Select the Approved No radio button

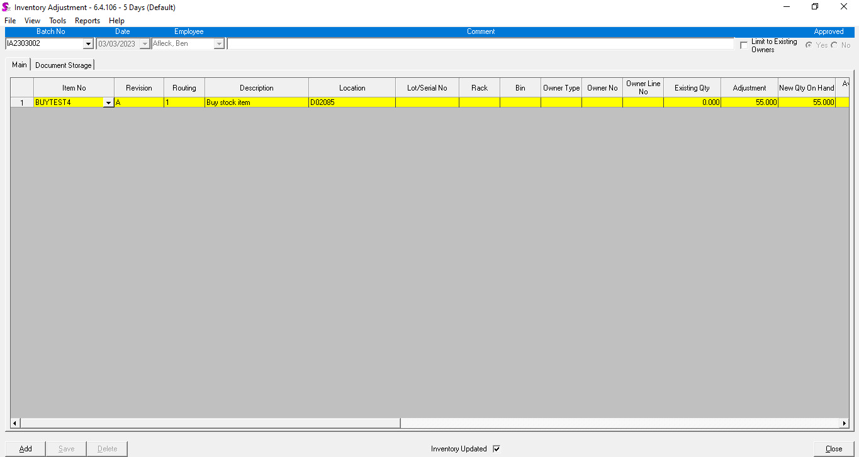point(834,45)
